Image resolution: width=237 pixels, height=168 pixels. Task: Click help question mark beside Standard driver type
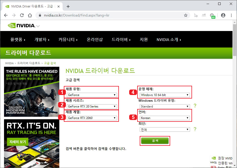click(195, 105)
